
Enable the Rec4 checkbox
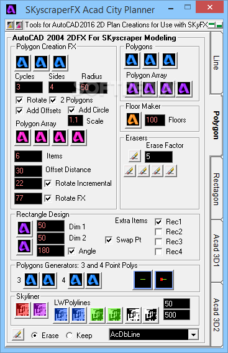click(x=158, y=252)
